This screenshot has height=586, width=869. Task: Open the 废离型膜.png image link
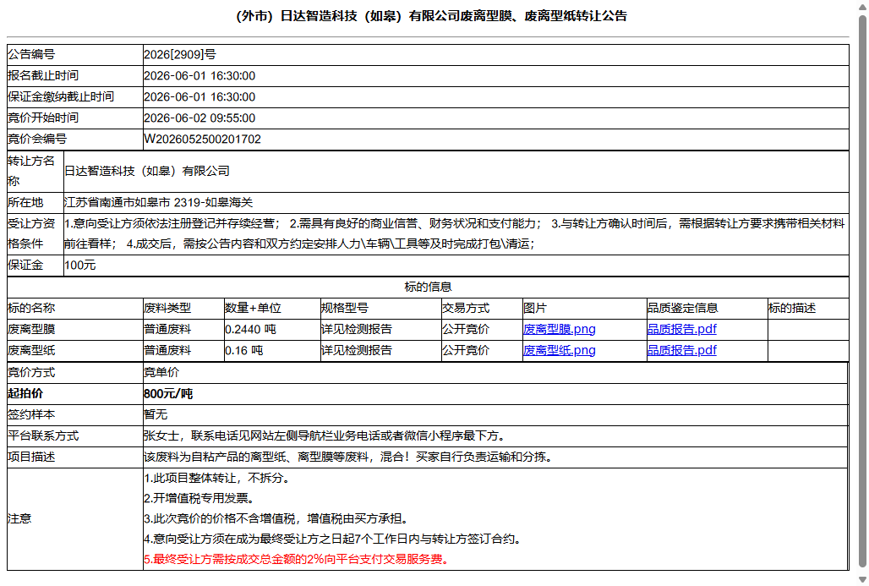(560, 329)
